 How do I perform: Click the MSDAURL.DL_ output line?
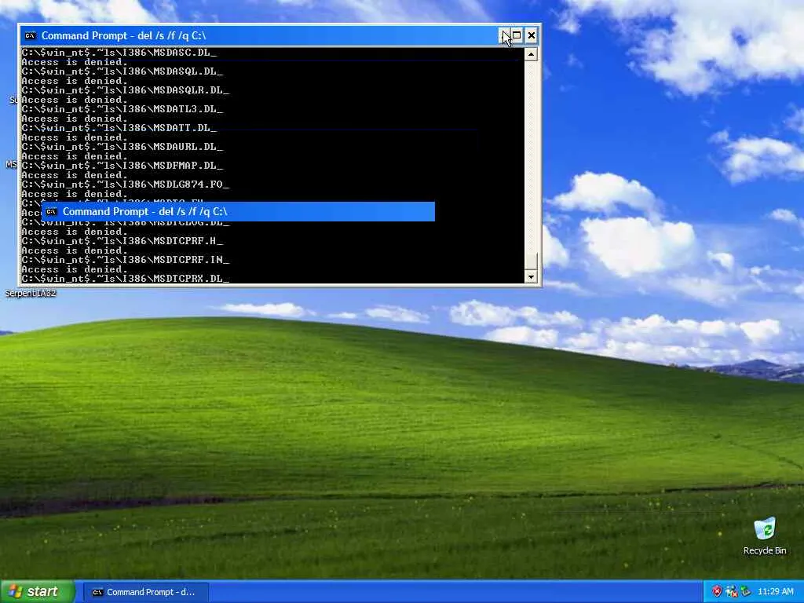coord(122,147)
